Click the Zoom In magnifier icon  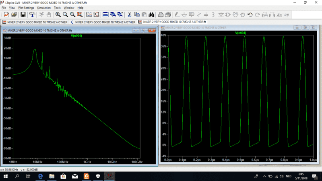pos(58,14)
